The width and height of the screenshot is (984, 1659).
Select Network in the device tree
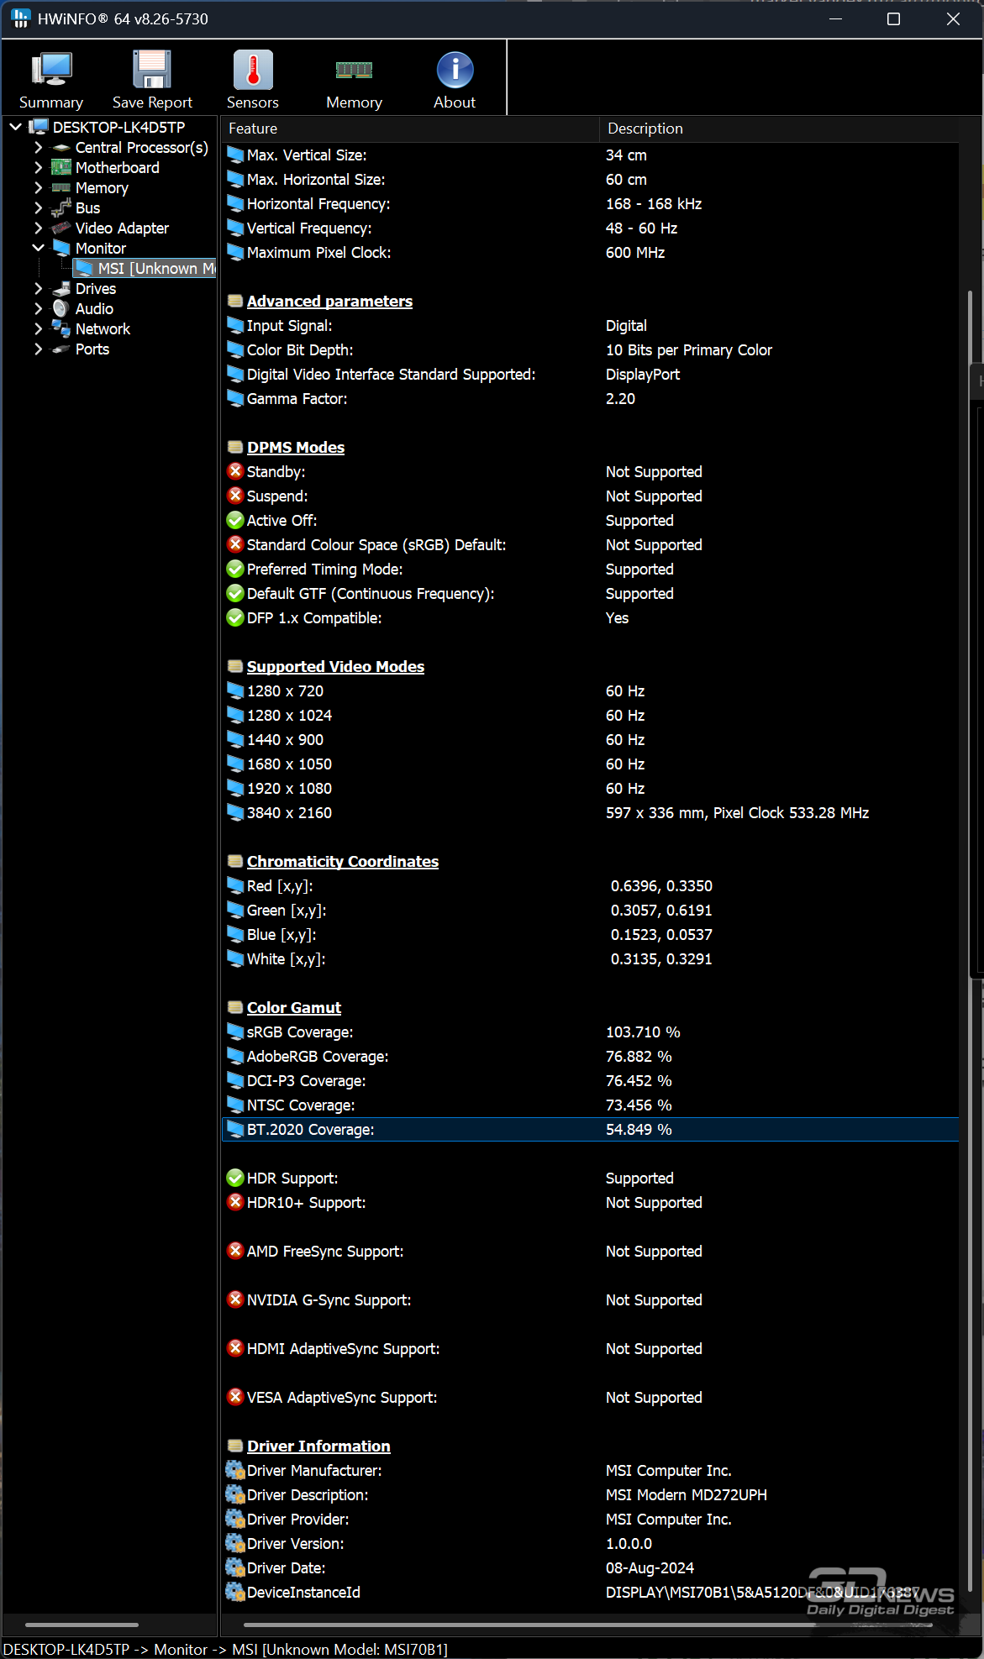pos(103,329)
